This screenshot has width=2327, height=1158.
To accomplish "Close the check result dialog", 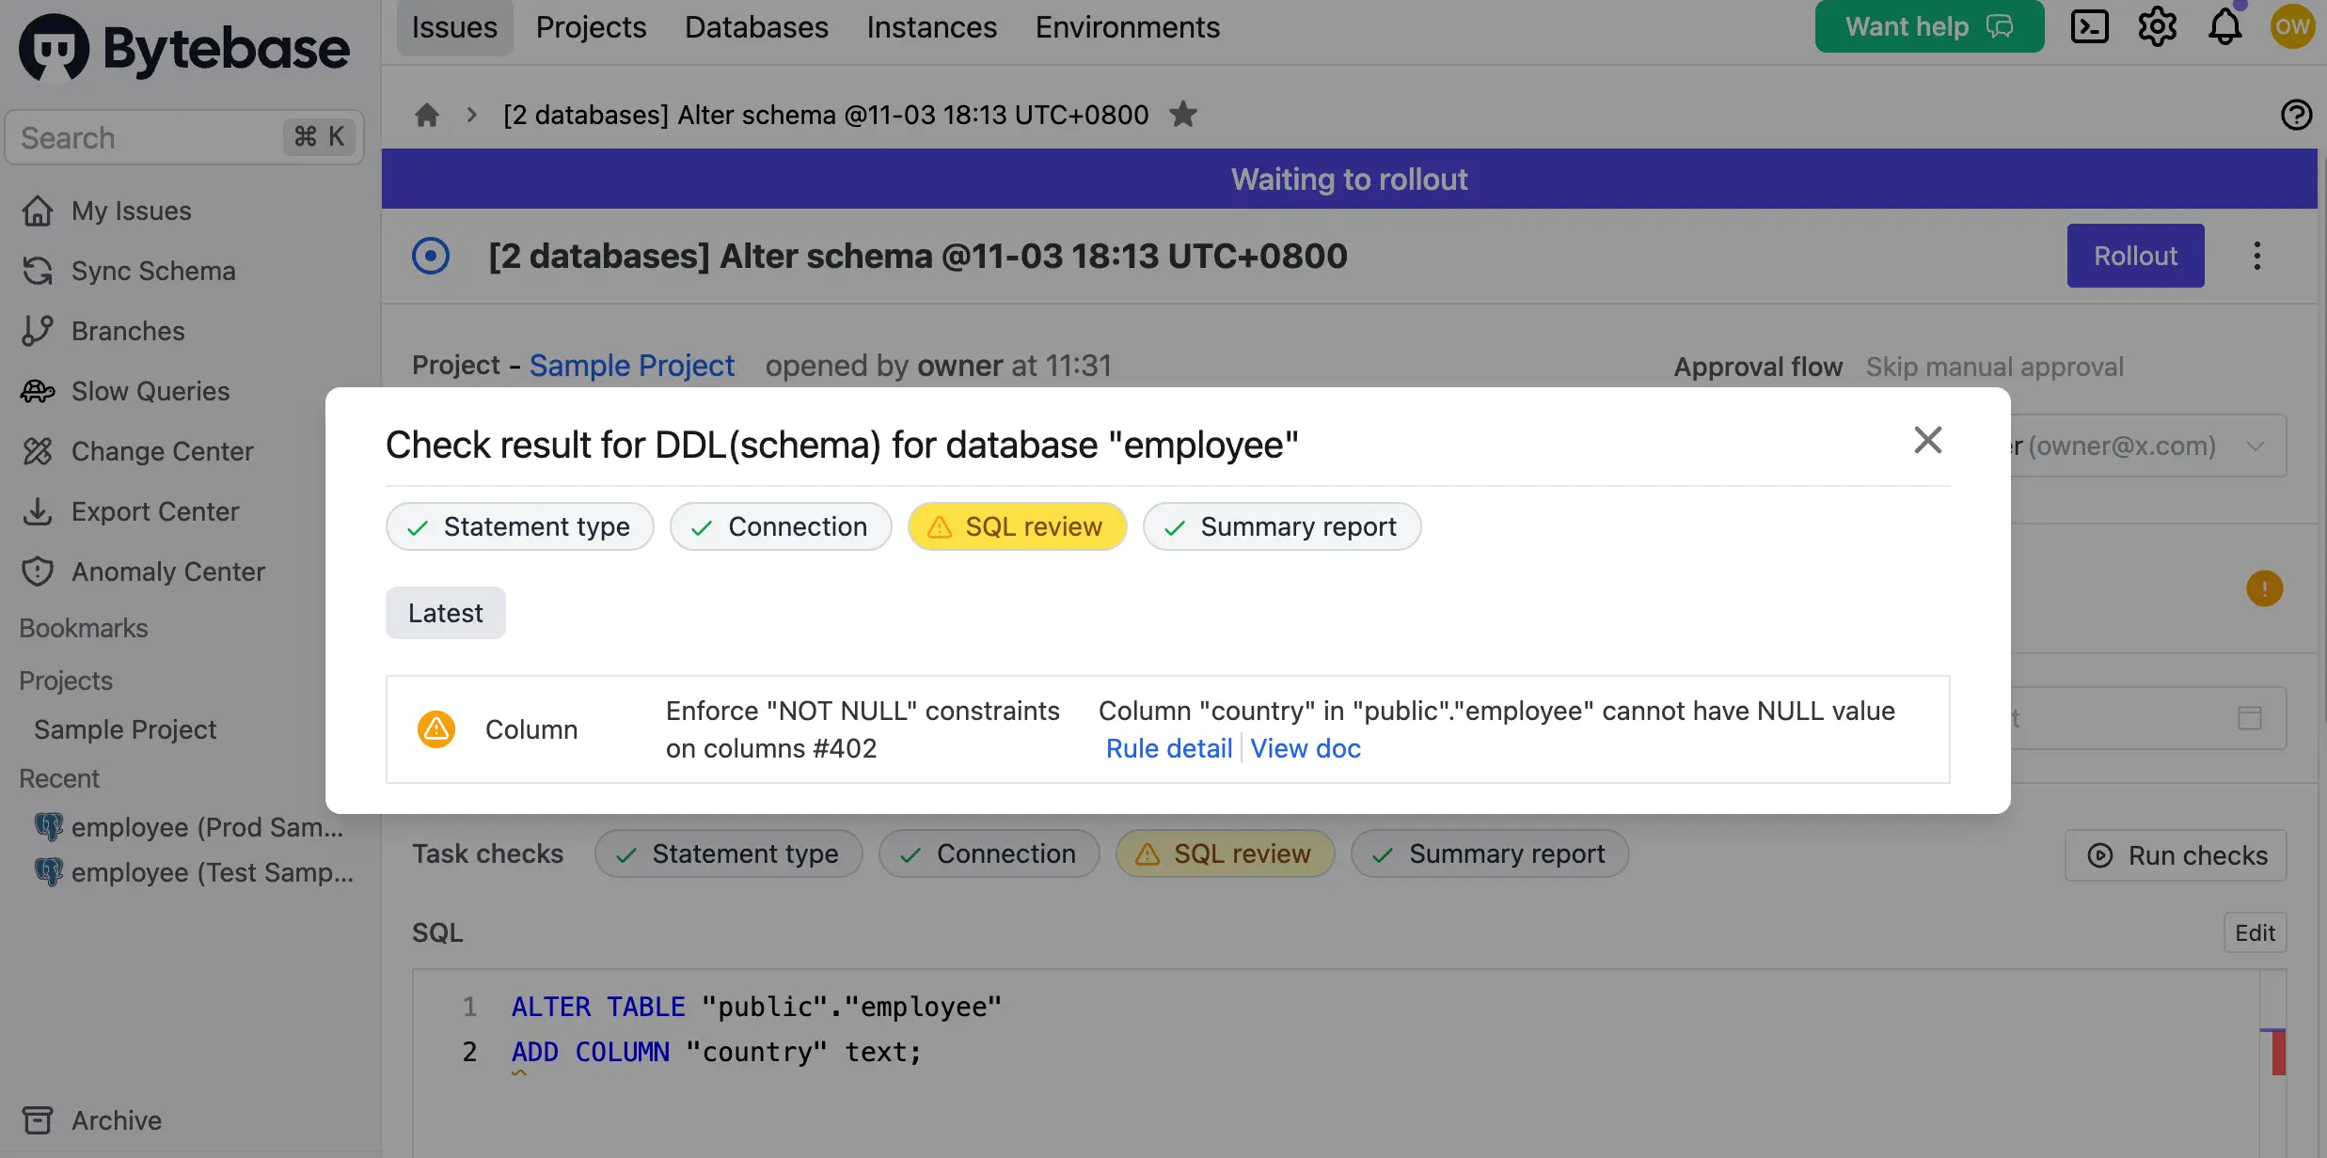I will point(1927,439).
